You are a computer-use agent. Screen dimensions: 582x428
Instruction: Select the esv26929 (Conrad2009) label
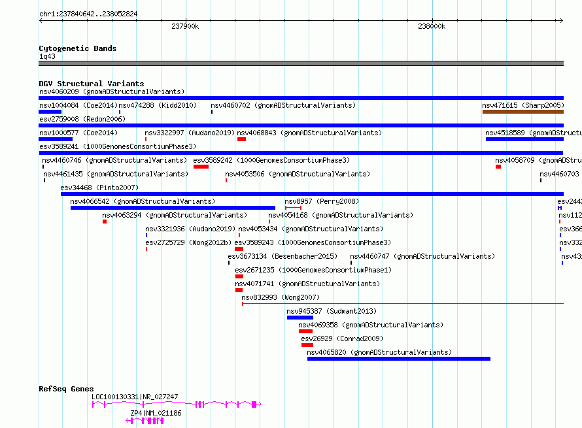(x=342, y=338)
